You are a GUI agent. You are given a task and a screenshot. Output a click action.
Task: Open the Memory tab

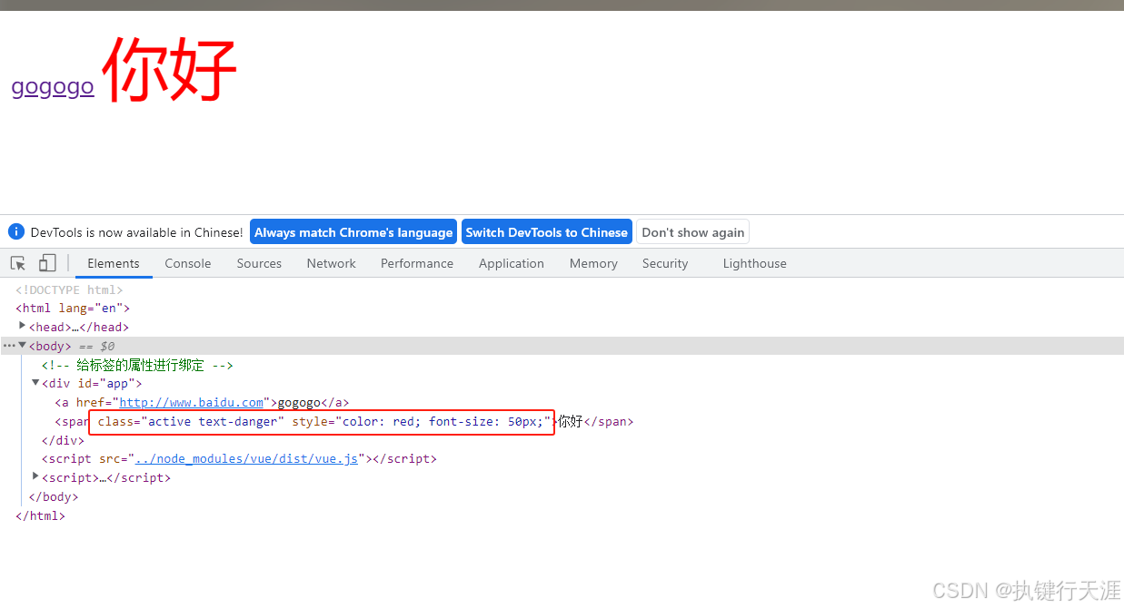592,263
